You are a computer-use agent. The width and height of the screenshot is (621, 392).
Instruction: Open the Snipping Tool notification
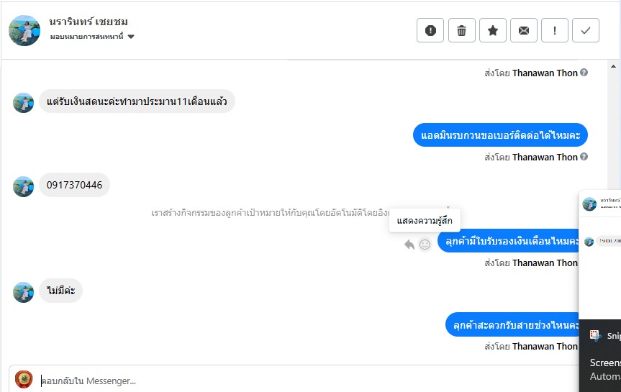[x=604, y=336]
